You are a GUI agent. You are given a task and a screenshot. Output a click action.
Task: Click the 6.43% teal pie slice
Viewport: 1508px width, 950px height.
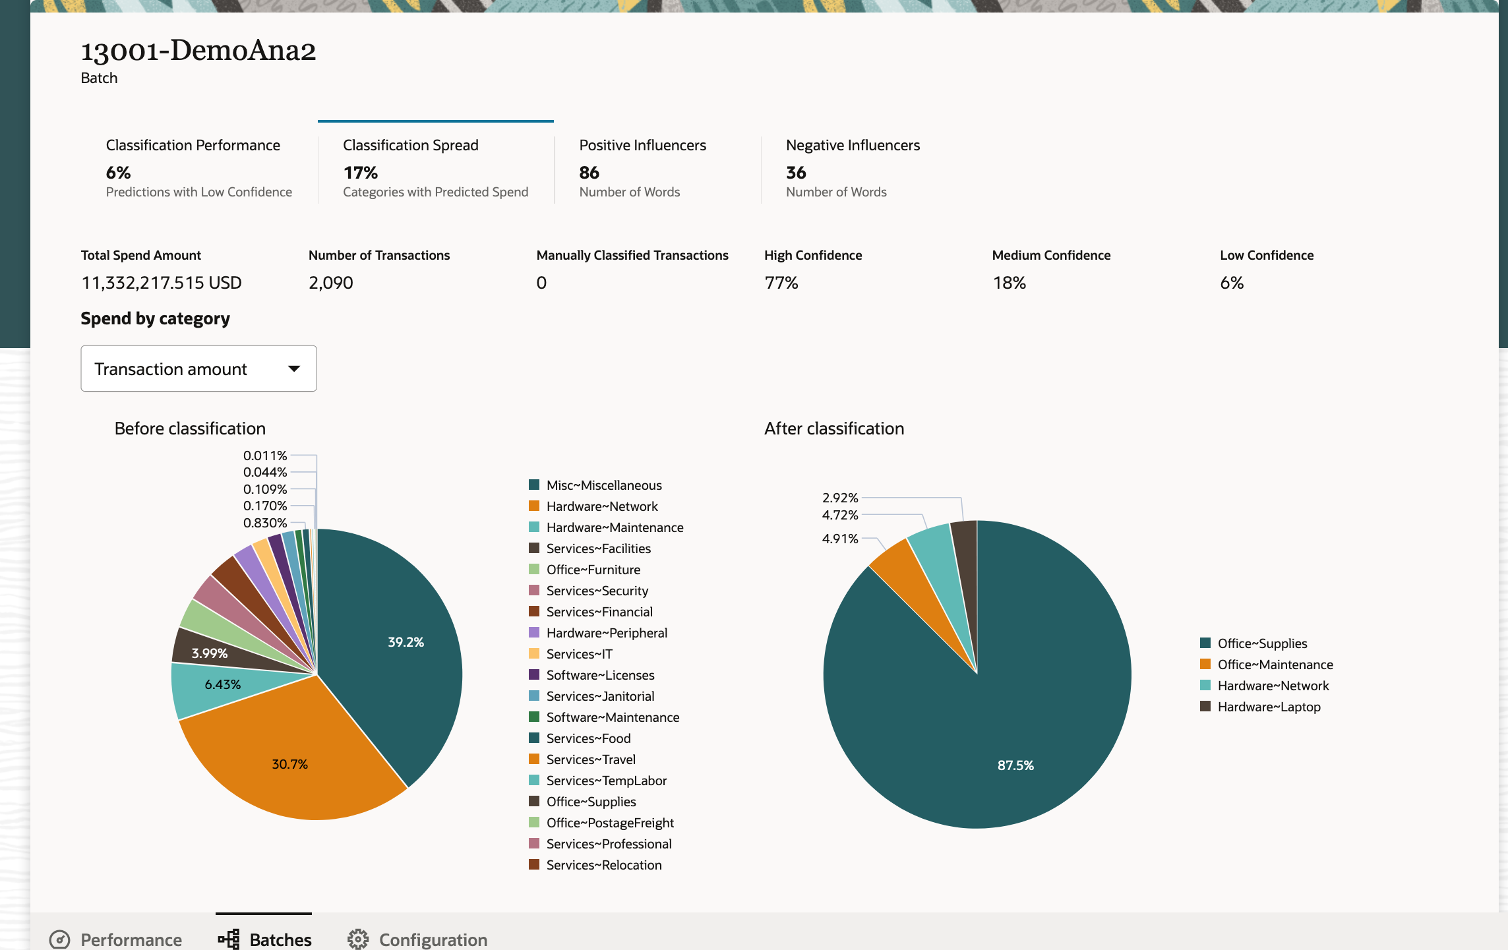[222, 686]
